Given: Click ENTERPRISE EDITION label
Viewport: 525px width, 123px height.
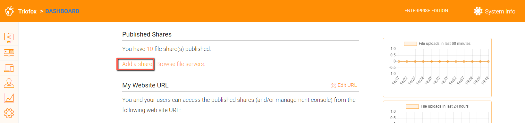Looking at the screenshot, I should click(426, 11).
